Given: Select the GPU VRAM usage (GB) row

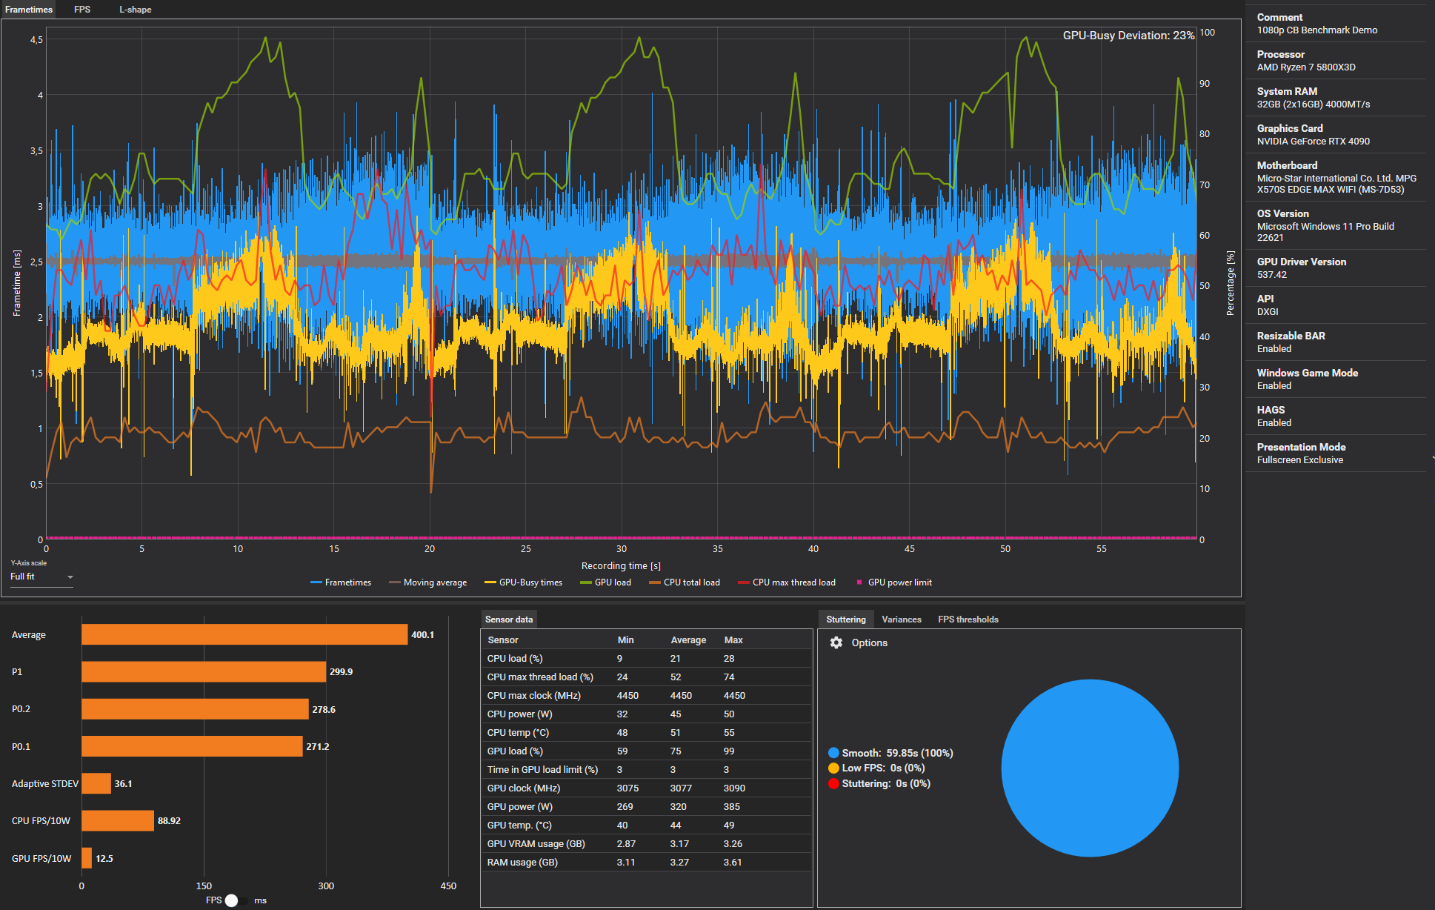Looking at the screenshot, I should pos(647,843).
